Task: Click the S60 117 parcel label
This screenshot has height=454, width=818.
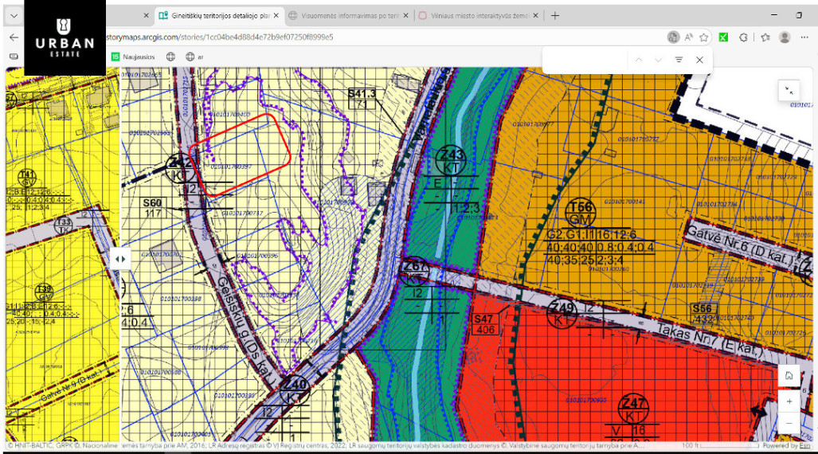Action: pos(153,208)
